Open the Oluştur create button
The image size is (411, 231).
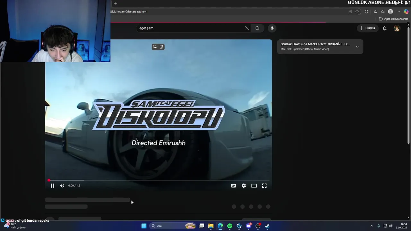(367, 28)
